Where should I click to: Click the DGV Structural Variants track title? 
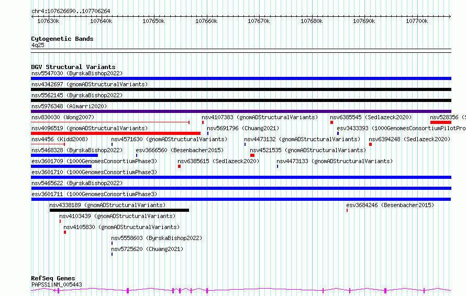click(x=73, y=67)
